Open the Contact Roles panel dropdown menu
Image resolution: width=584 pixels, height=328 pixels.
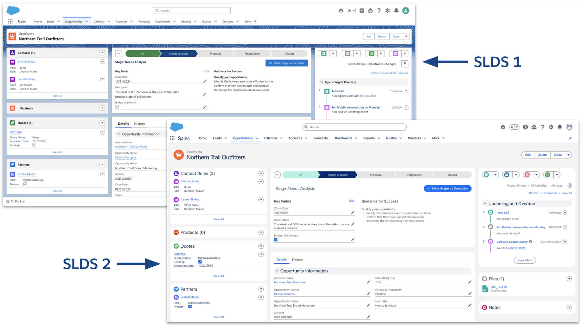[261, 173]
